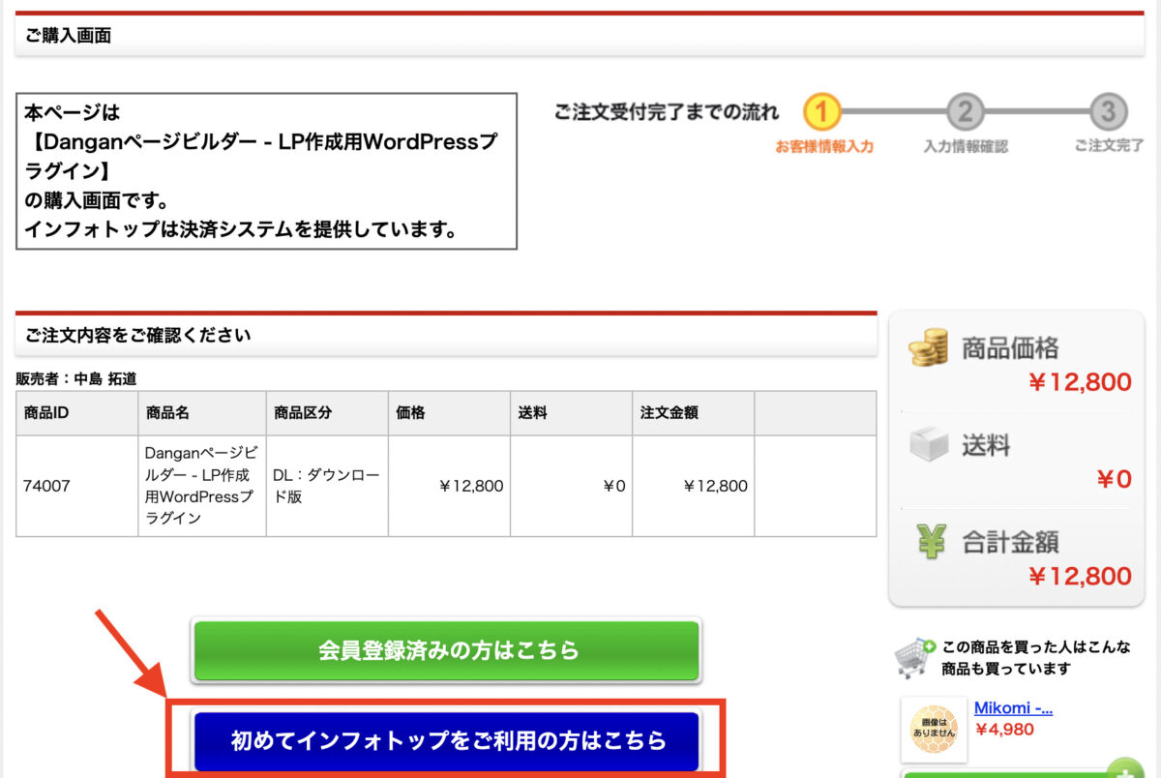Click the DL：ダウンロード版 cell
This screenshot has height=778, width=1161.
tap(327, 486)
